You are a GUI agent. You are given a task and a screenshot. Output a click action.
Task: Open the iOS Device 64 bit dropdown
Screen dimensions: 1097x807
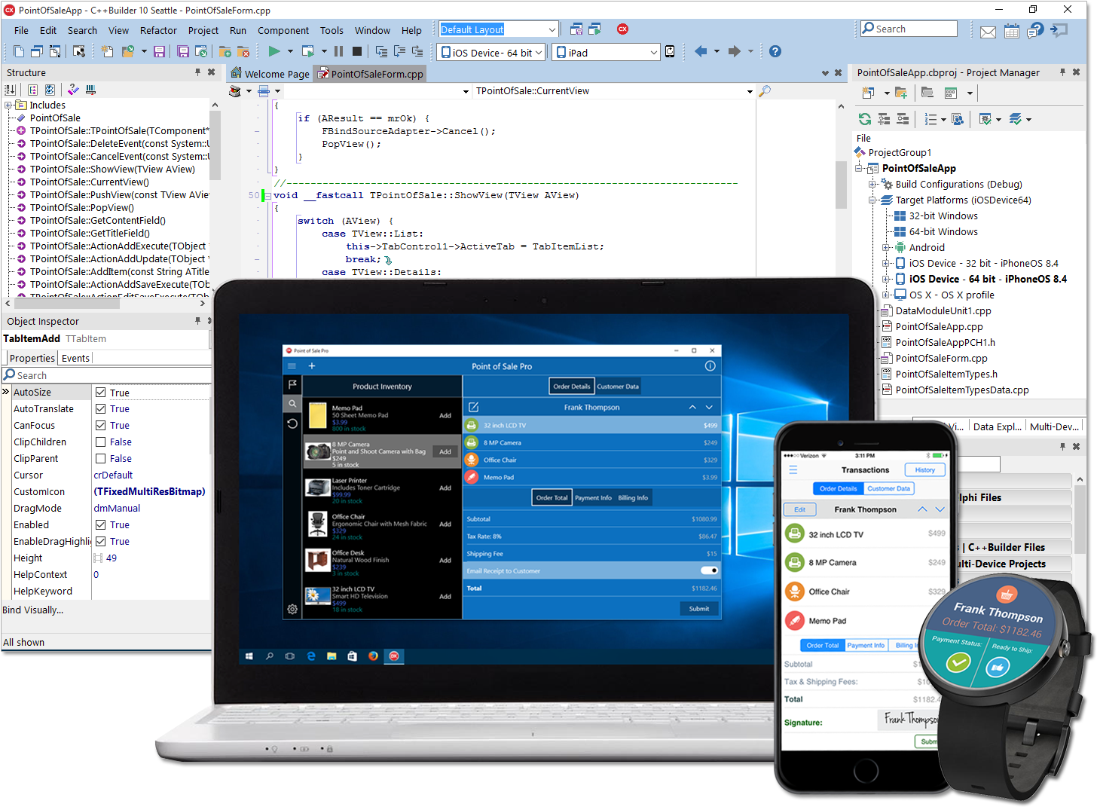point(538,53)
